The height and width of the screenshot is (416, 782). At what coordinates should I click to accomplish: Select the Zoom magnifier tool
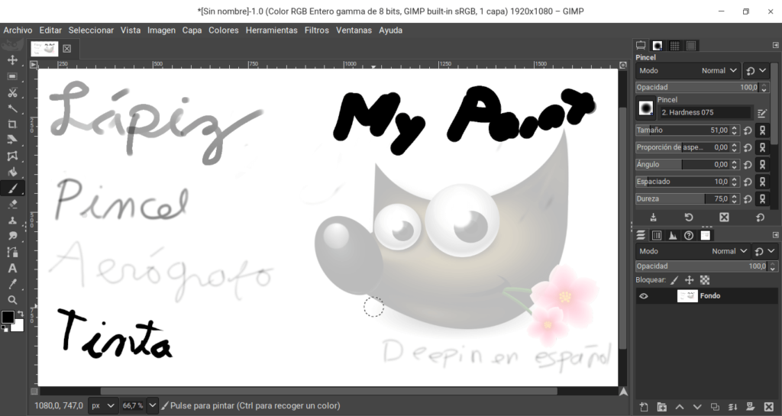tap(12, 300)
